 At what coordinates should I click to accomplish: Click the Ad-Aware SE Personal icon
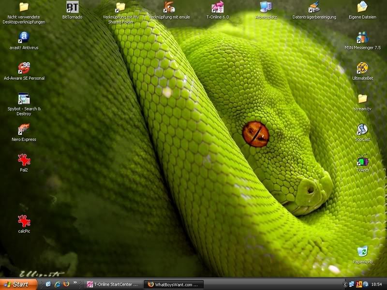pyautogui.click(x=24, y=68)
